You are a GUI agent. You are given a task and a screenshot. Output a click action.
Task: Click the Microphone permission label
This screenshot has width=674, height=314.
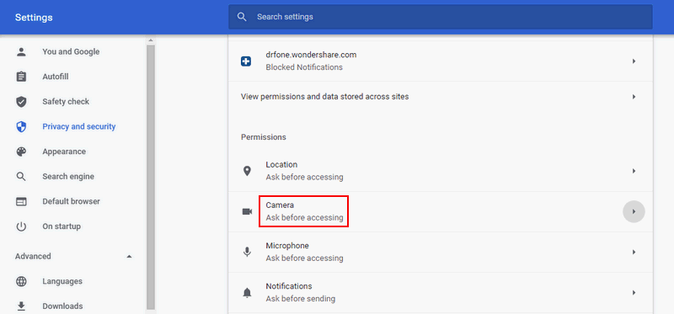287,246
